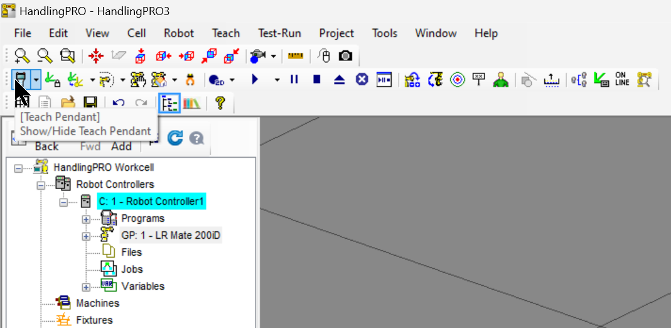Select the Zoom Window magnifier tool

[x=68, y=56]
